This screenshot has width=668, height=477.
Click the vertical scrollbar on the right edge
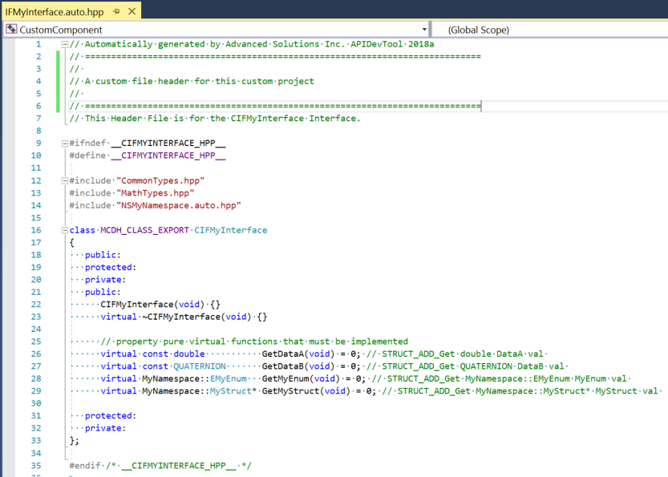[664, 241]
